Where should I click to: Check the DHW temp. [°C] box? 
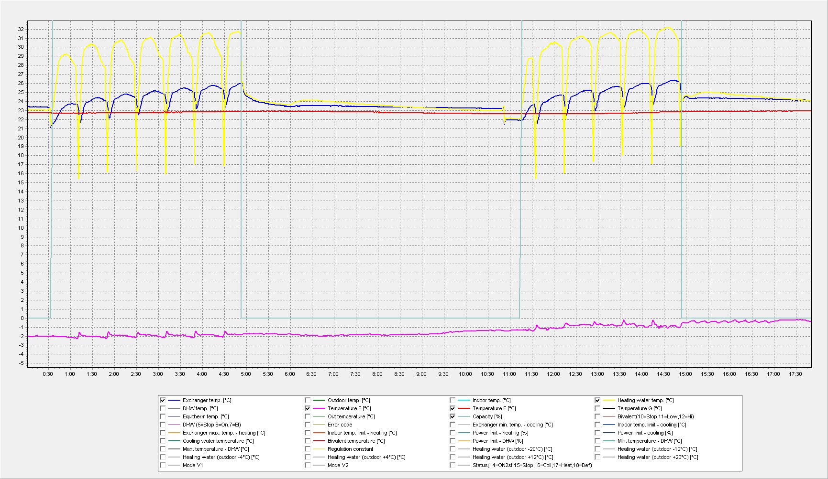[x=163, y=408]
